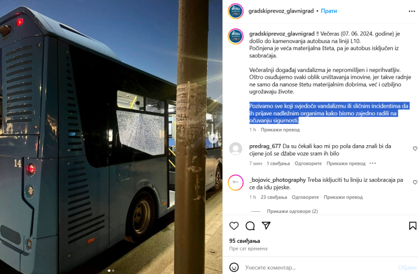
Task: Reply to predrag_677 via "Одговорите"
Action: point(308,163)
